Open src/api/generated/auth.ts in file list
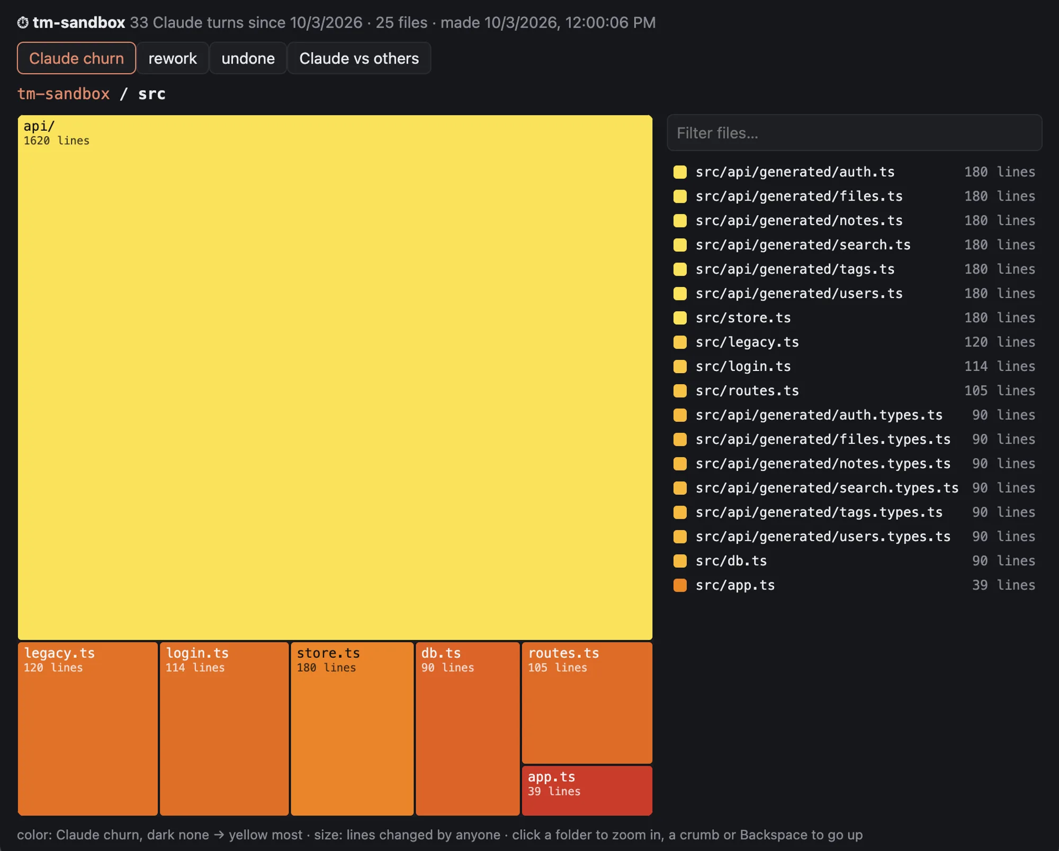Screen dimensions: 1059x851 [855, 172]
